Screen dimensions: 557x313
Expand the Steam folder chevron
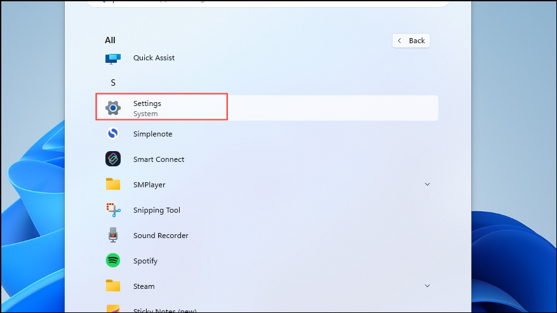pyautogui.click(x=427, y=286)
